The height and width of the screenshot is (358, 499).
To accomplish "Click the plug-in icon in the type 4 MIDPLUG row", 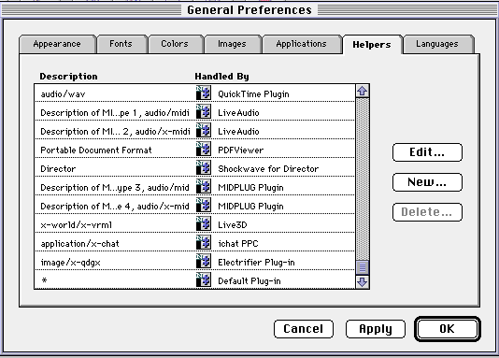I will tap(204, 206).
